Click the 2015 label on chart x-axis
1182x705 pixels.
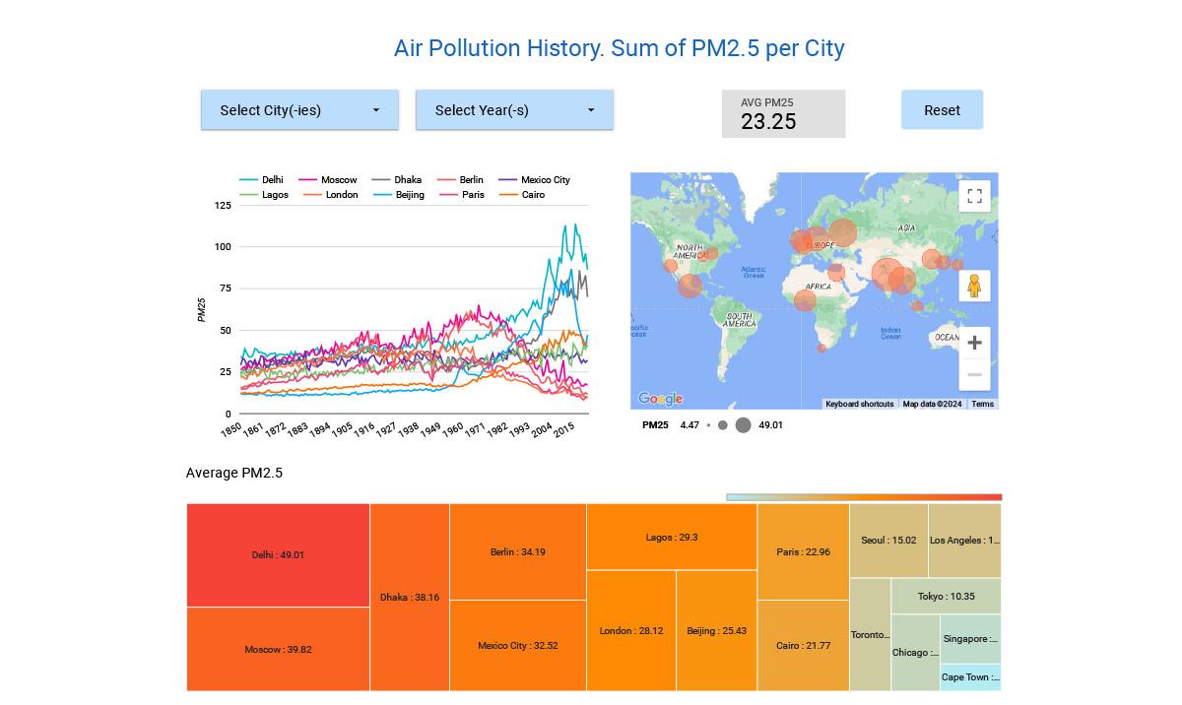pyautogui.click(x=563, y=430)
